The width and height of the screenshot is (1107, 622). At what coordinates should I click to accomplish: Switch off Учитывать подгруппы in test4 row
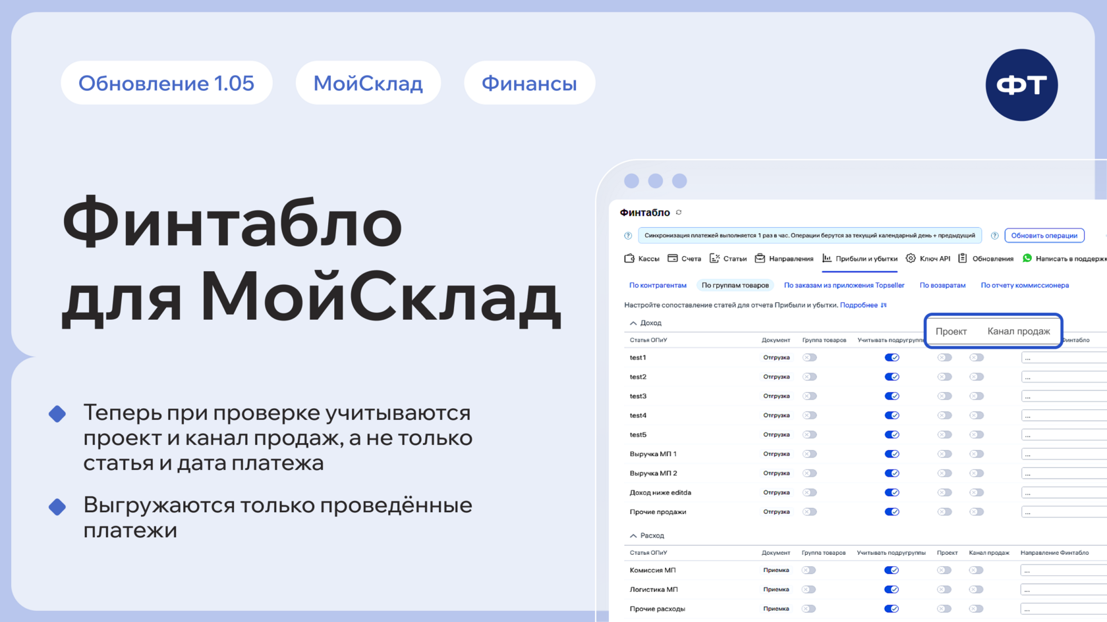892,415
